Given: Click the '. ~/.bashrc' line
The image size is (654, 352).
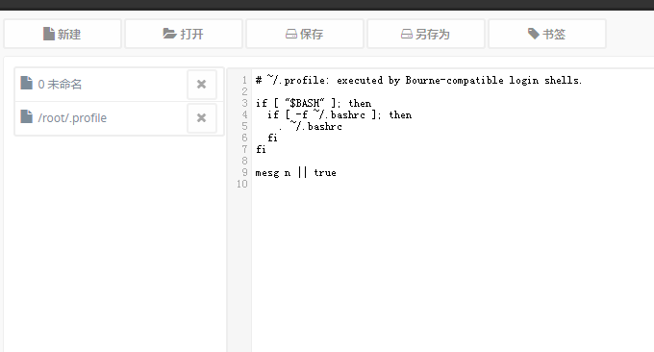Looking at the screenshot, I should (311, 126).
